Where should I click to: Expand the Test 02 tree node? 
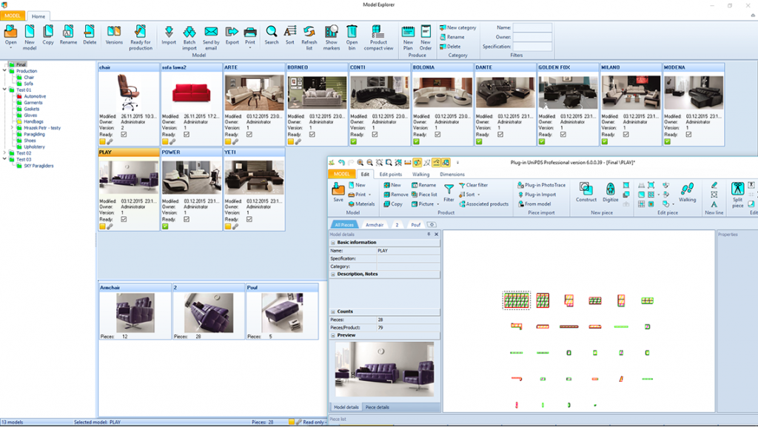pyautogui.click(x=5, y=153)
